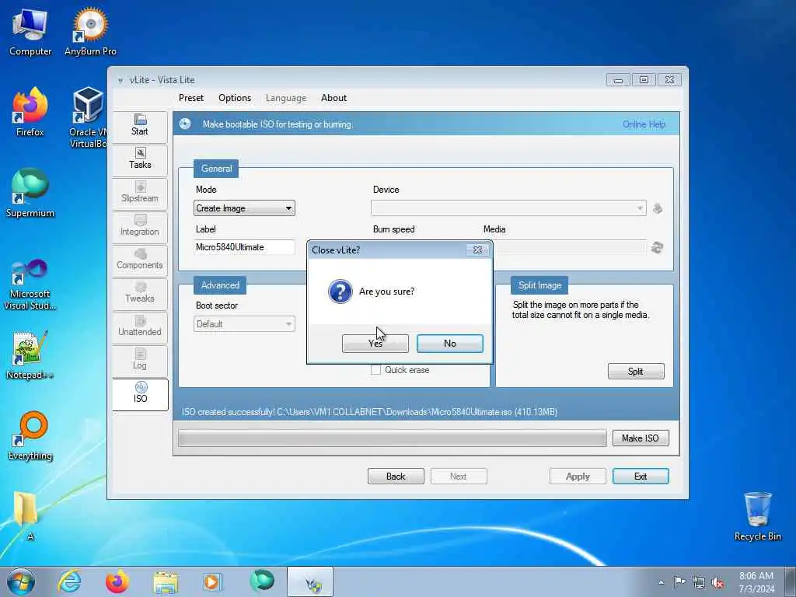
Task: Click the disc icon in the header banner
Action: [x=185, y=124]
